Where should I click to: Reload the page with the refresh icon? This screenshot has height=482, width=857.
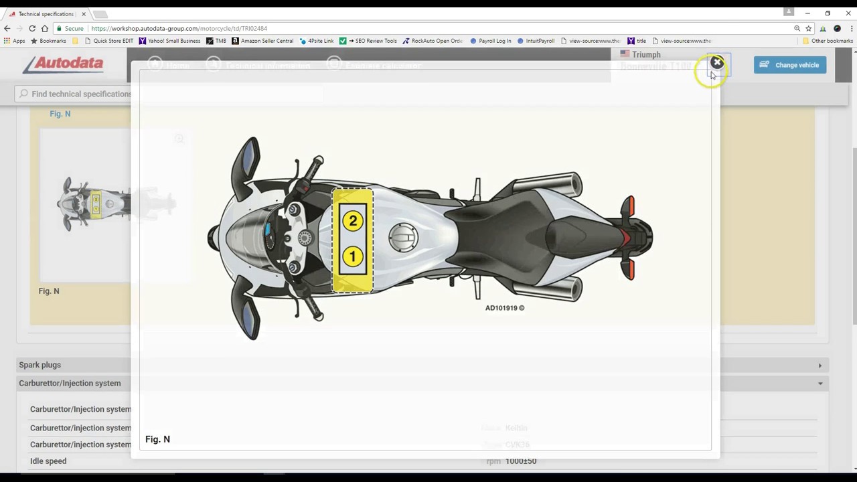31,29
